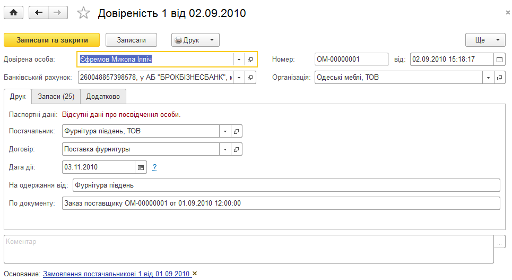512x280 pixels.
Task: Open Постачальник record card
Action: pyautogui.click(x=237, y=131)
